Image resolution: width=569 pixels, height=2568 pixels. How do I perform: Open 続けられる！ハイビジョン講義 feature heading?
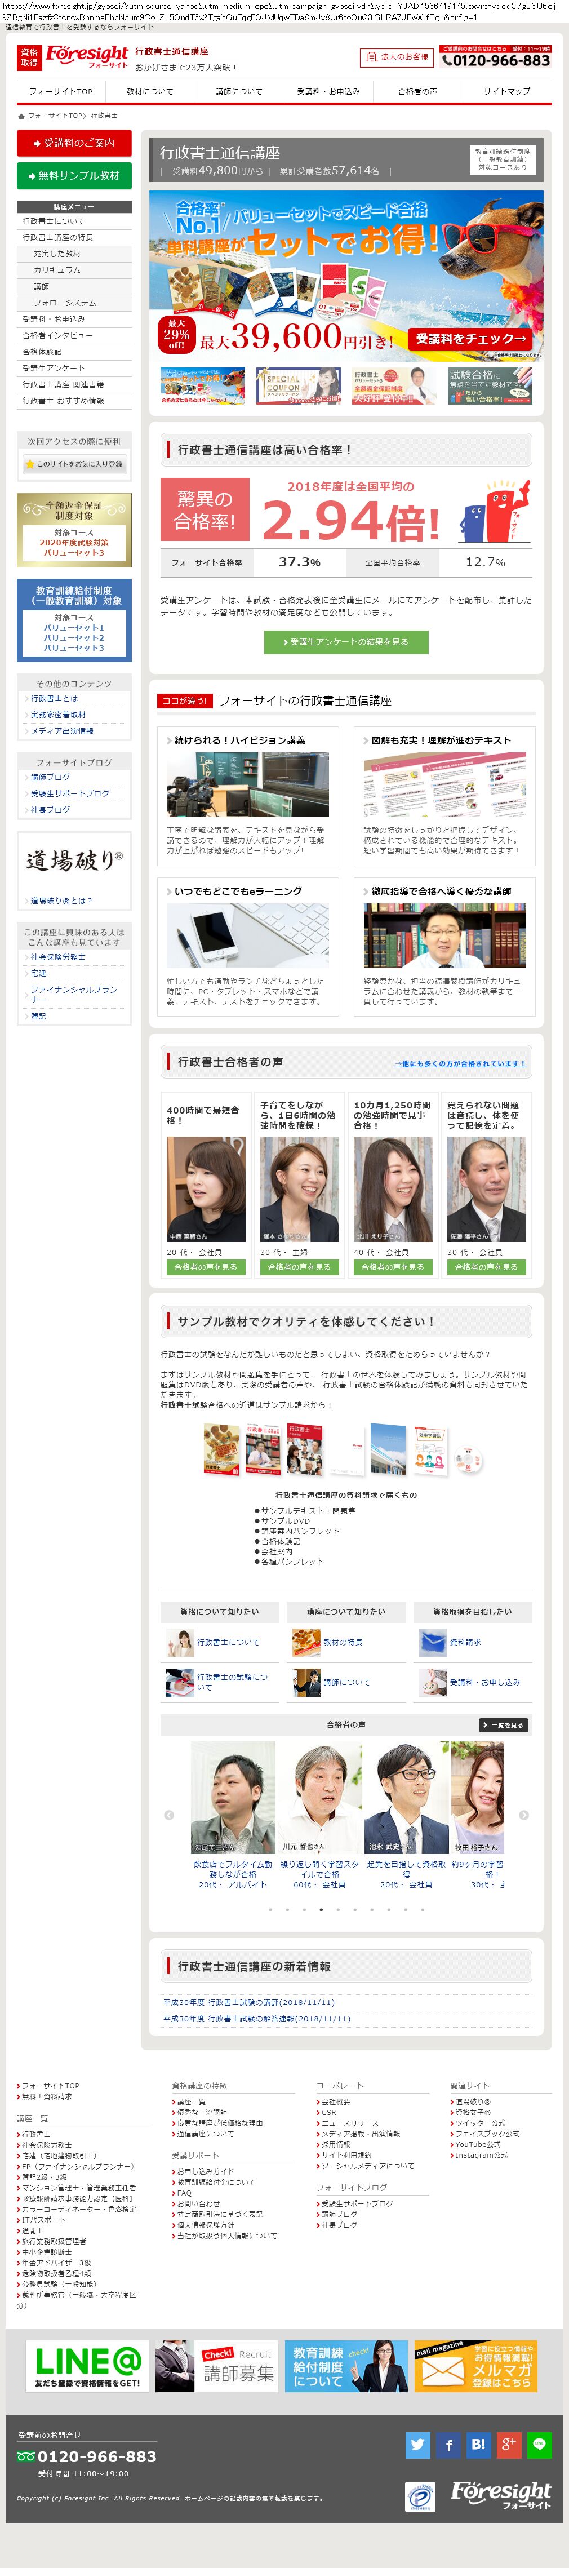pos(239,740)
